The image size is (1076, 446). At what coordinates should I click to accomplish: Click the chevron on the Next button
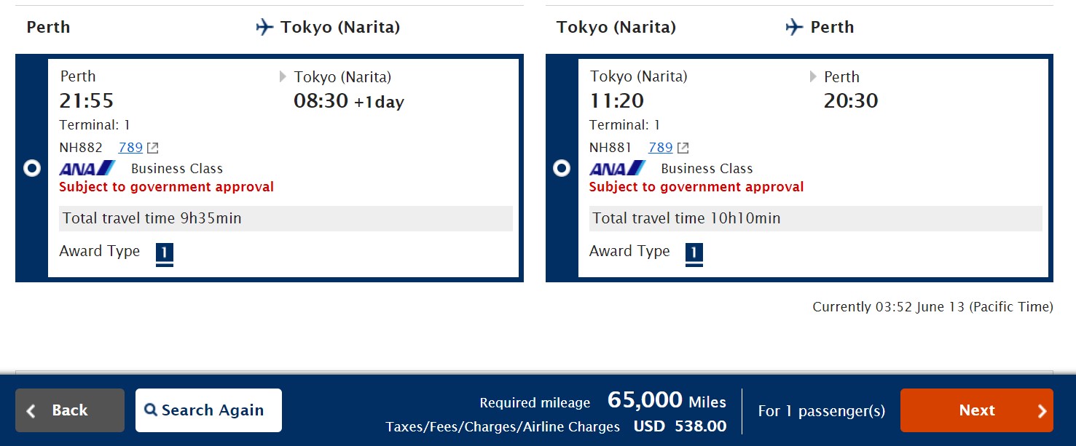(x=1042, y=411)
